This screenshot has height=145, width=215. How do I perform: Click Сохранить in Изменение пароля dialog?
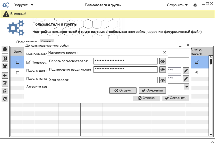(x=152, y=90)
